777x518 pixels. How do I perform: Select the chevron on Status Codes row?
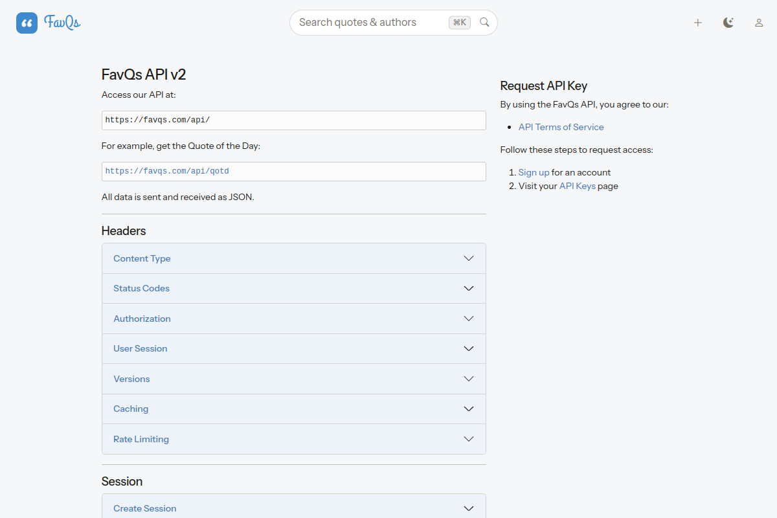(469, 288)
